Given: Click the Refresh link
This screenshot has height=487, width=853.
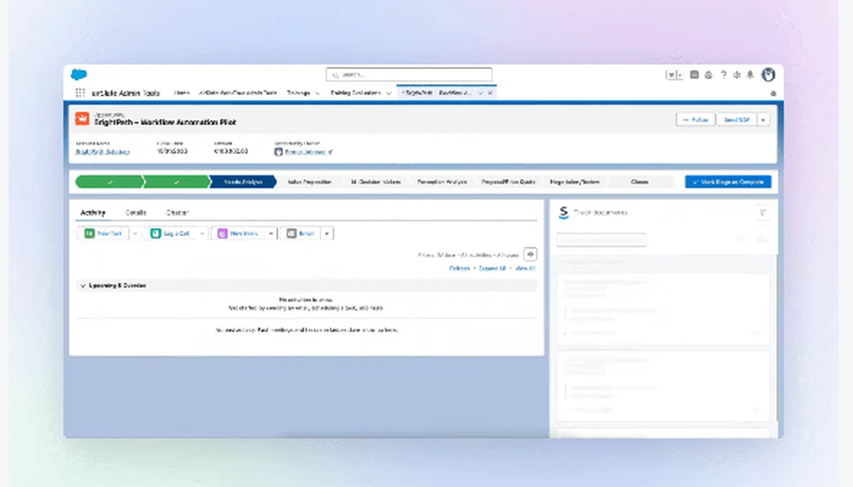Looking at the screenshot, I should click(460, 268).
